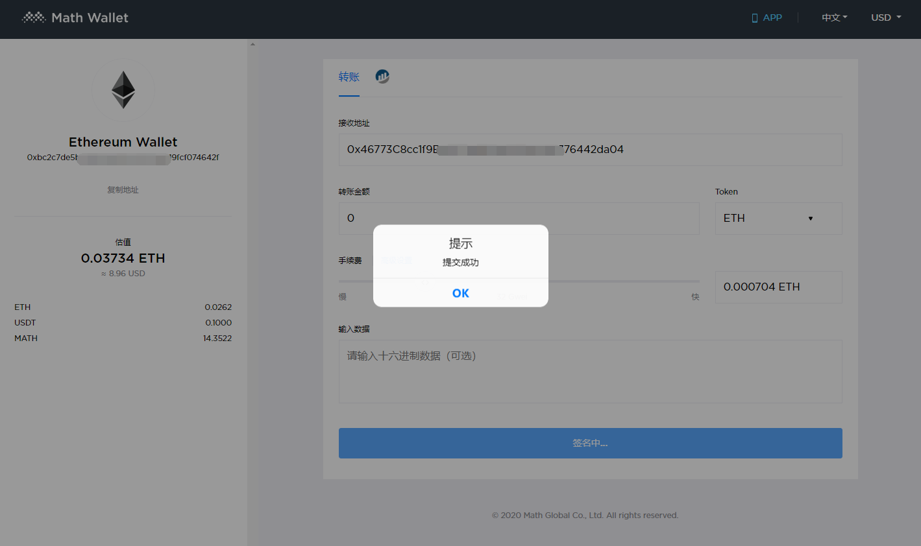Image resolution: width=921 pixels, height=546 pixels.
Task: Click the 0.000704 ETH fee field
Action: pyautogui.click(x=778, y=287)
